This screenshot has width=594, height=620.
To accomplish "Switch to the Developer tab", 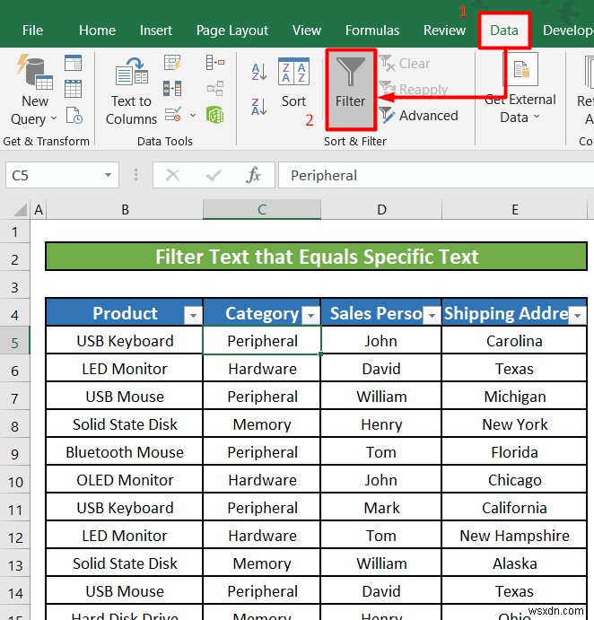I will click(568, 31).
